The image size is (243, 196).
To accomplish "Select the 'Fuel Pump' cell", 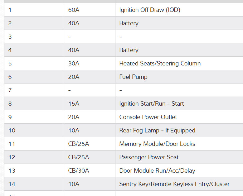I will (133, 77).
